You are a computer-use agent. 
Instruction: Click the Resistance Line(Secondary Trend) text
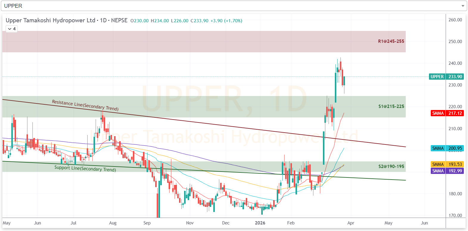point(85,105)
